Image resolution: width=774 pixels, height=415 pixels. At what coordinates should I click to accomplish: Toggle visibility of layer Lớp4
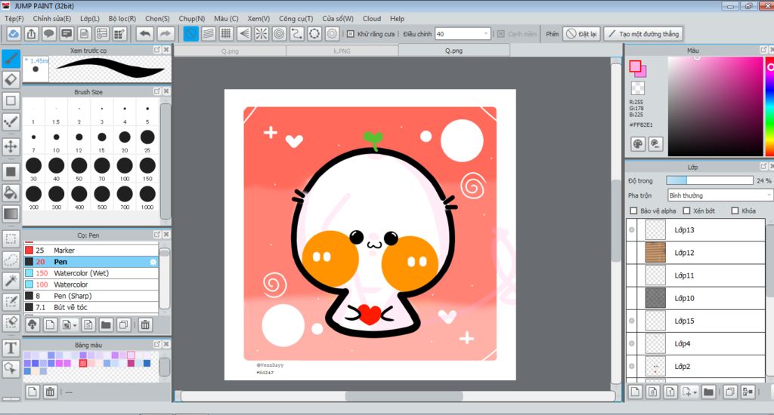coord(632,343)
